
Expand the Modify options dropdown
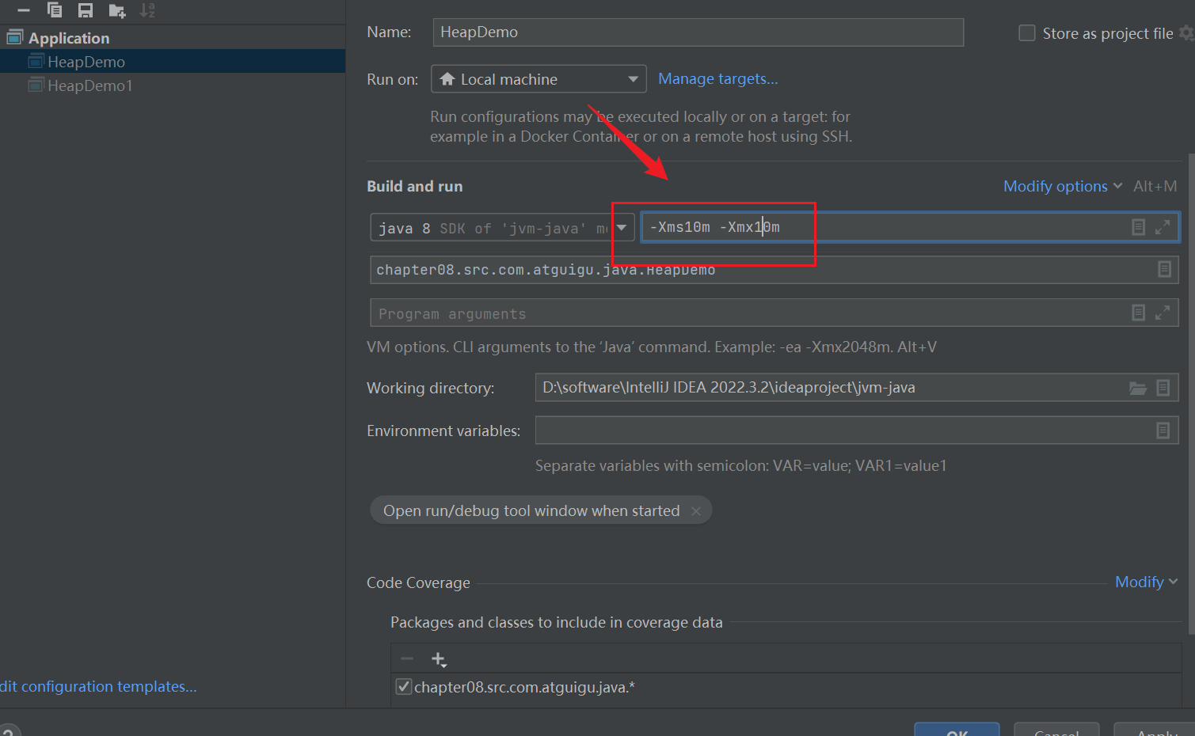tap(1062, 187)
